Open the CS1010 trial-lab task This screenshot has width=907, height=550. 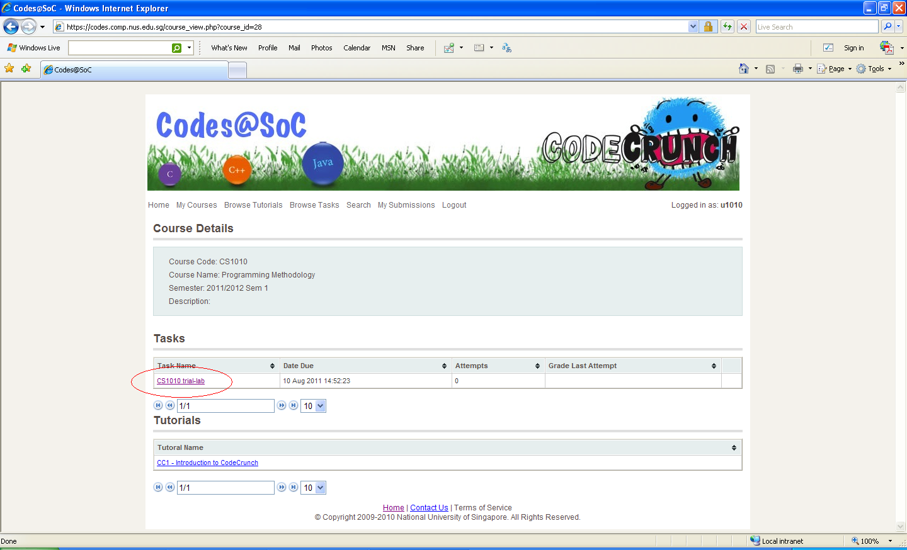[x=181, y=381]
